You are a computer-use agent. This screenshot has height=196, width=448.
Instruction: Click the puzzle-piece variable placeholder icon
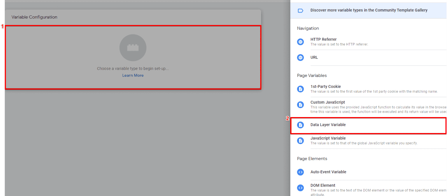tap(133, 48)
